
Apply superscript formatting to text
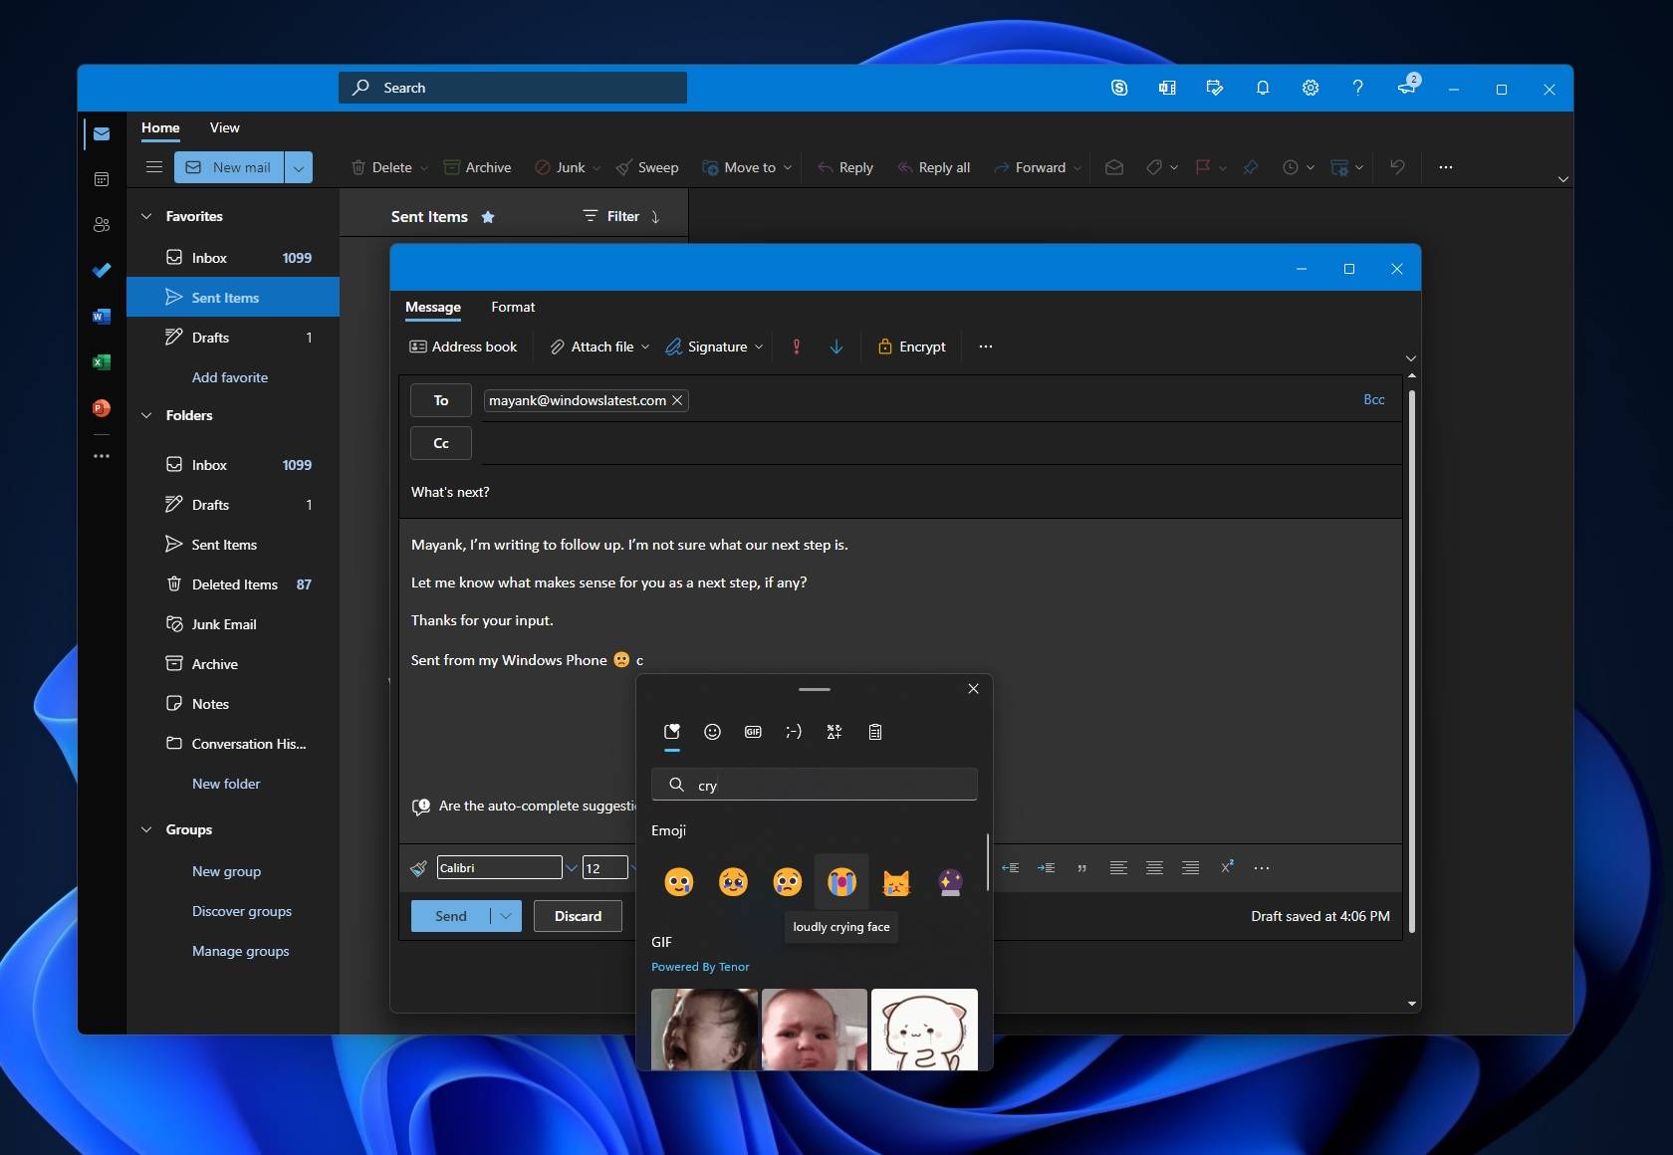(1226, 867)
